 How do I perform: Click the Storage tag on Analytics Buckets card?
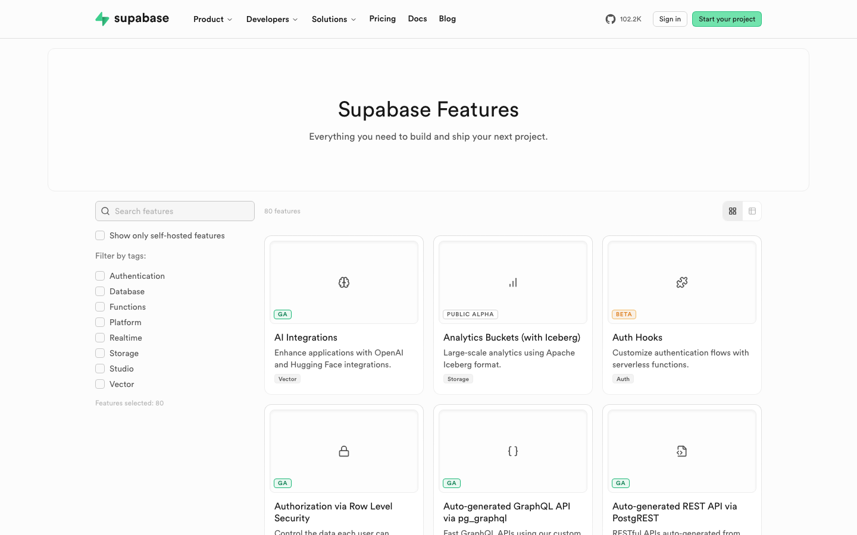[458, 379]
